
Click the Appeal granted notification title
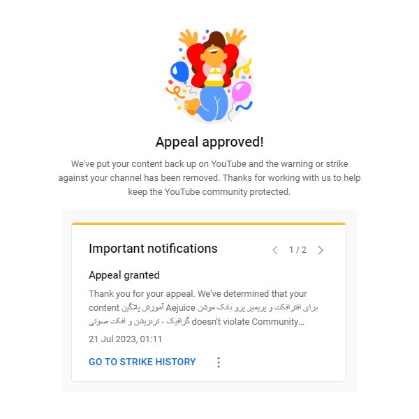(x=124, y=275)
